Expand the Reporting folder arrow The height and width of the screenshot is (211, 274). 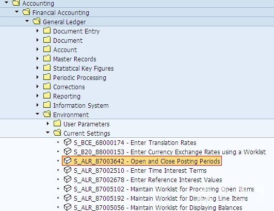(x=37, y=96)
